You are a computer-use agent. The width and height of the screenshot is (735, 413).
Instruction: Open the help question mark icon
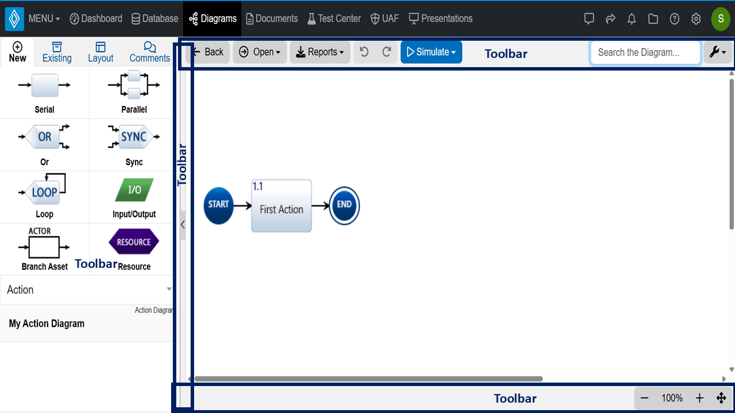[675, 19]
